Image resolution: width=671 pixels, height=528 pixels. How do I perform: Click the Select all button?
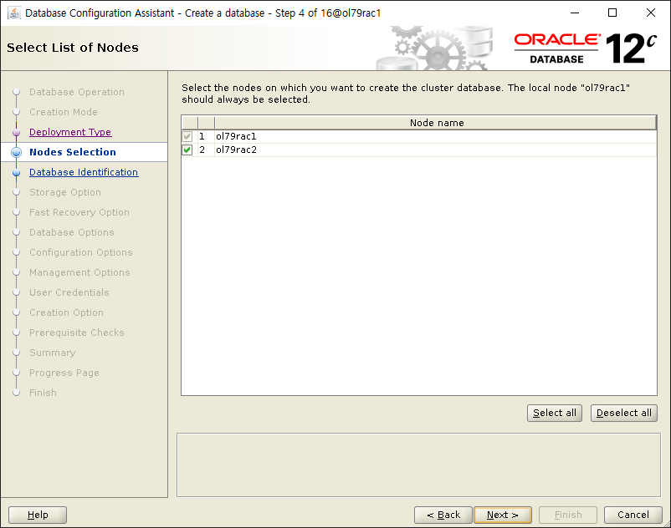coord(554,413)
